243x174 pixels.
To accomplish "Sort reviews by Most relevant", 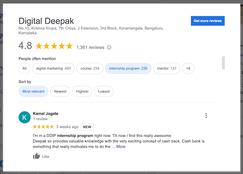I will tap(33, 91).
